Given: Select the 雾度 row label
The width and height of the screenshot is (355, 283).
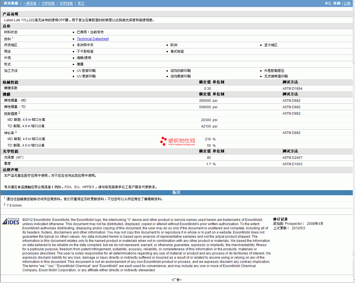Looking at the screenshot, I should tap(7, 164).
